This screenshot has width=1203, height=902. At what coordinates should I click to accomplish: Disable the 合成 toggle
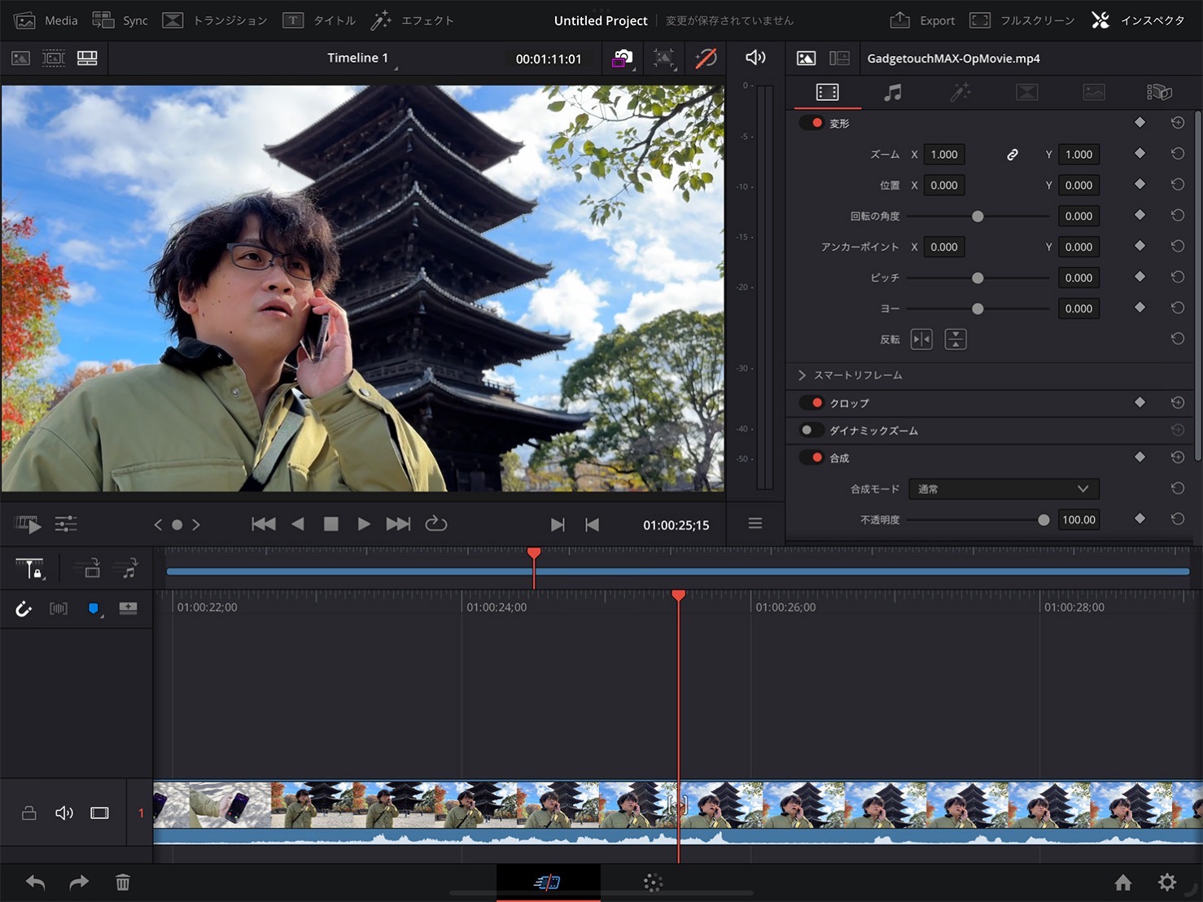(x=811, y=458)
